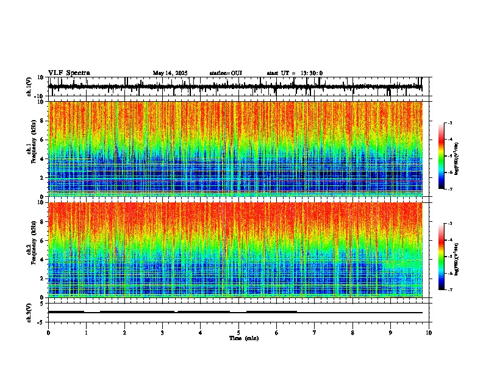Click tick label "4" on the Time axis
The width and height of the screenshot is (483, 373).
[201, 333]
